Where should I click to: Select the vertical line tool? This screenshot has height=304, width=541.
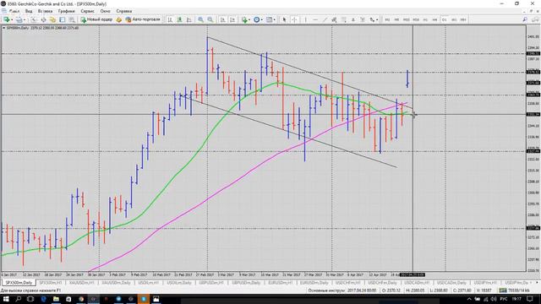pos(306,19)
